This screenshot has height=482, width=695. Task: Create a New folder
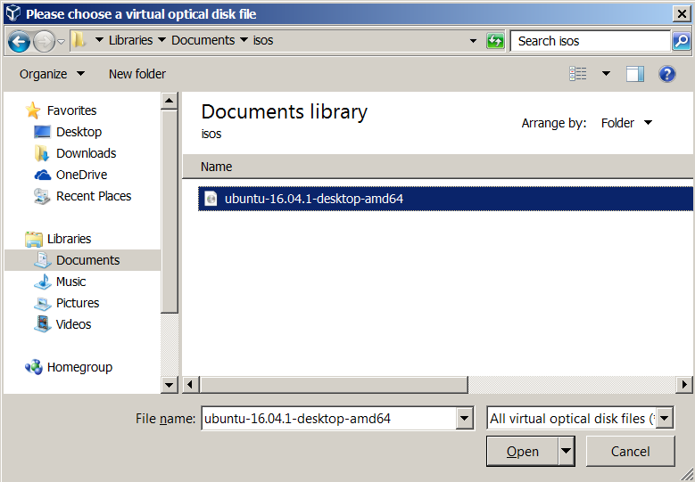coord(137,74)
